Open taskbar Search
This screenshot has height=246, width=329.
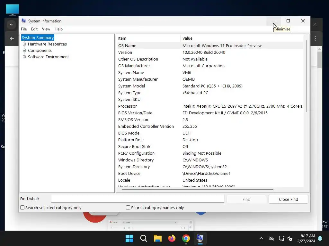click(144, 238)
